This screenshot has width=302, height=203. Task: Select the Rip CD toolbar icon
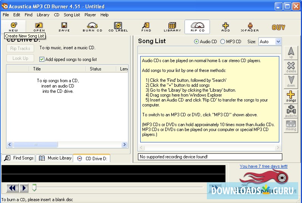pos(197,27)
